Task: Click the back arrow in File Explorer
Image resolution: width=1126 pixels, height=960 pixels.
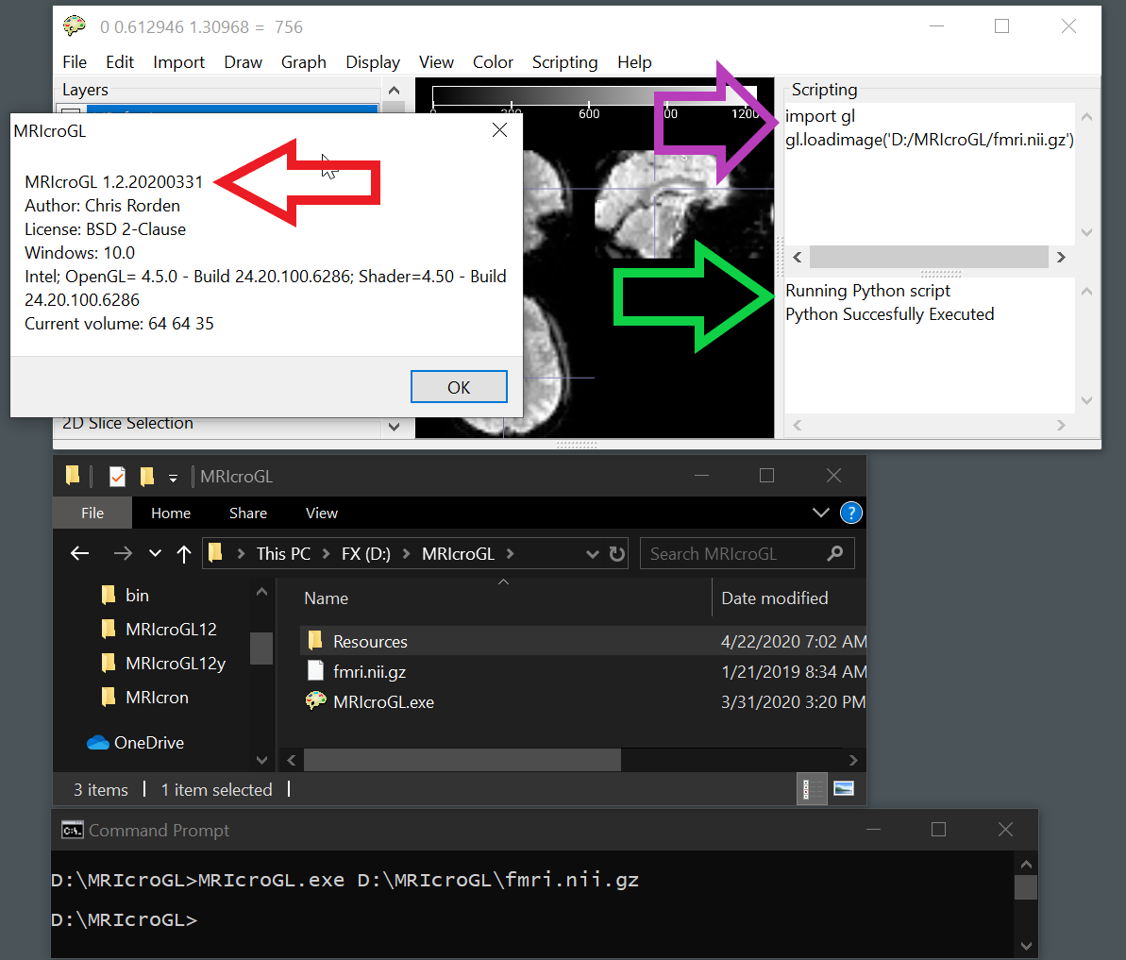Action: coord(80,554)
